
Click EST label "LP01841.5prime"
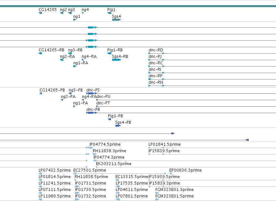tap(164, 144)
